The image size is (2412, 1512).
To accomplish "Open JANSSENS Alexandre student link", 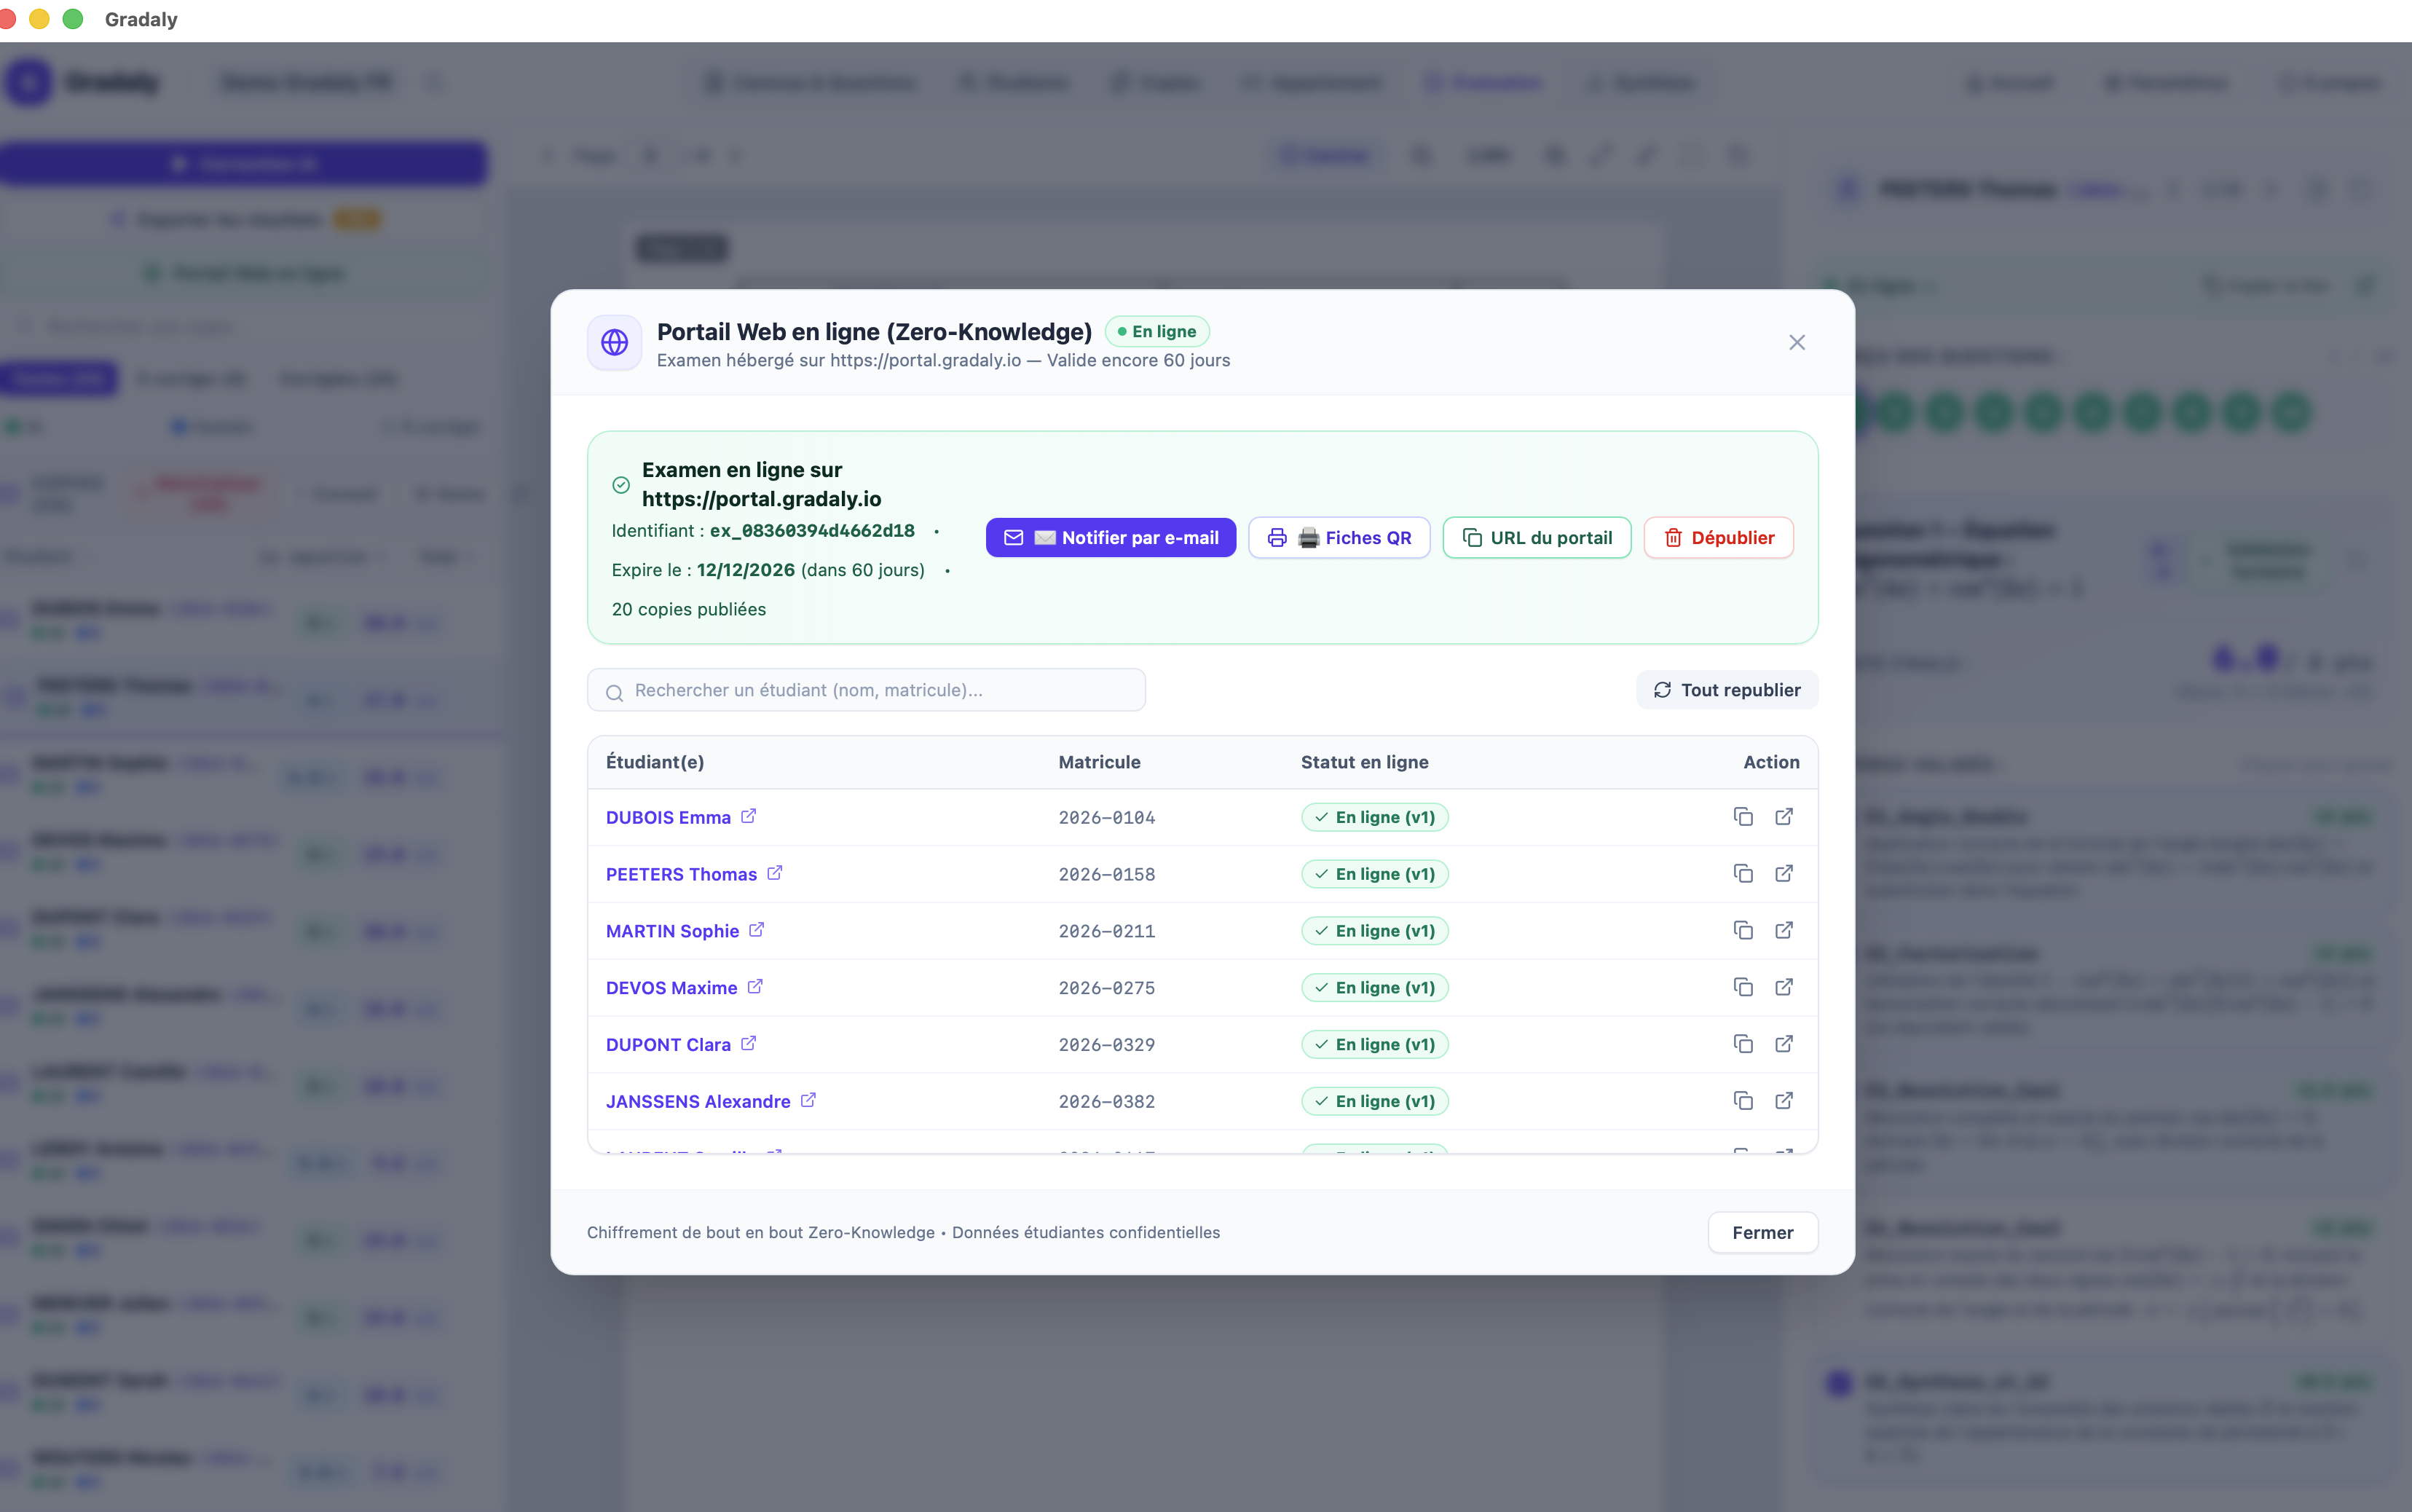I will (x=711, y=1101).
